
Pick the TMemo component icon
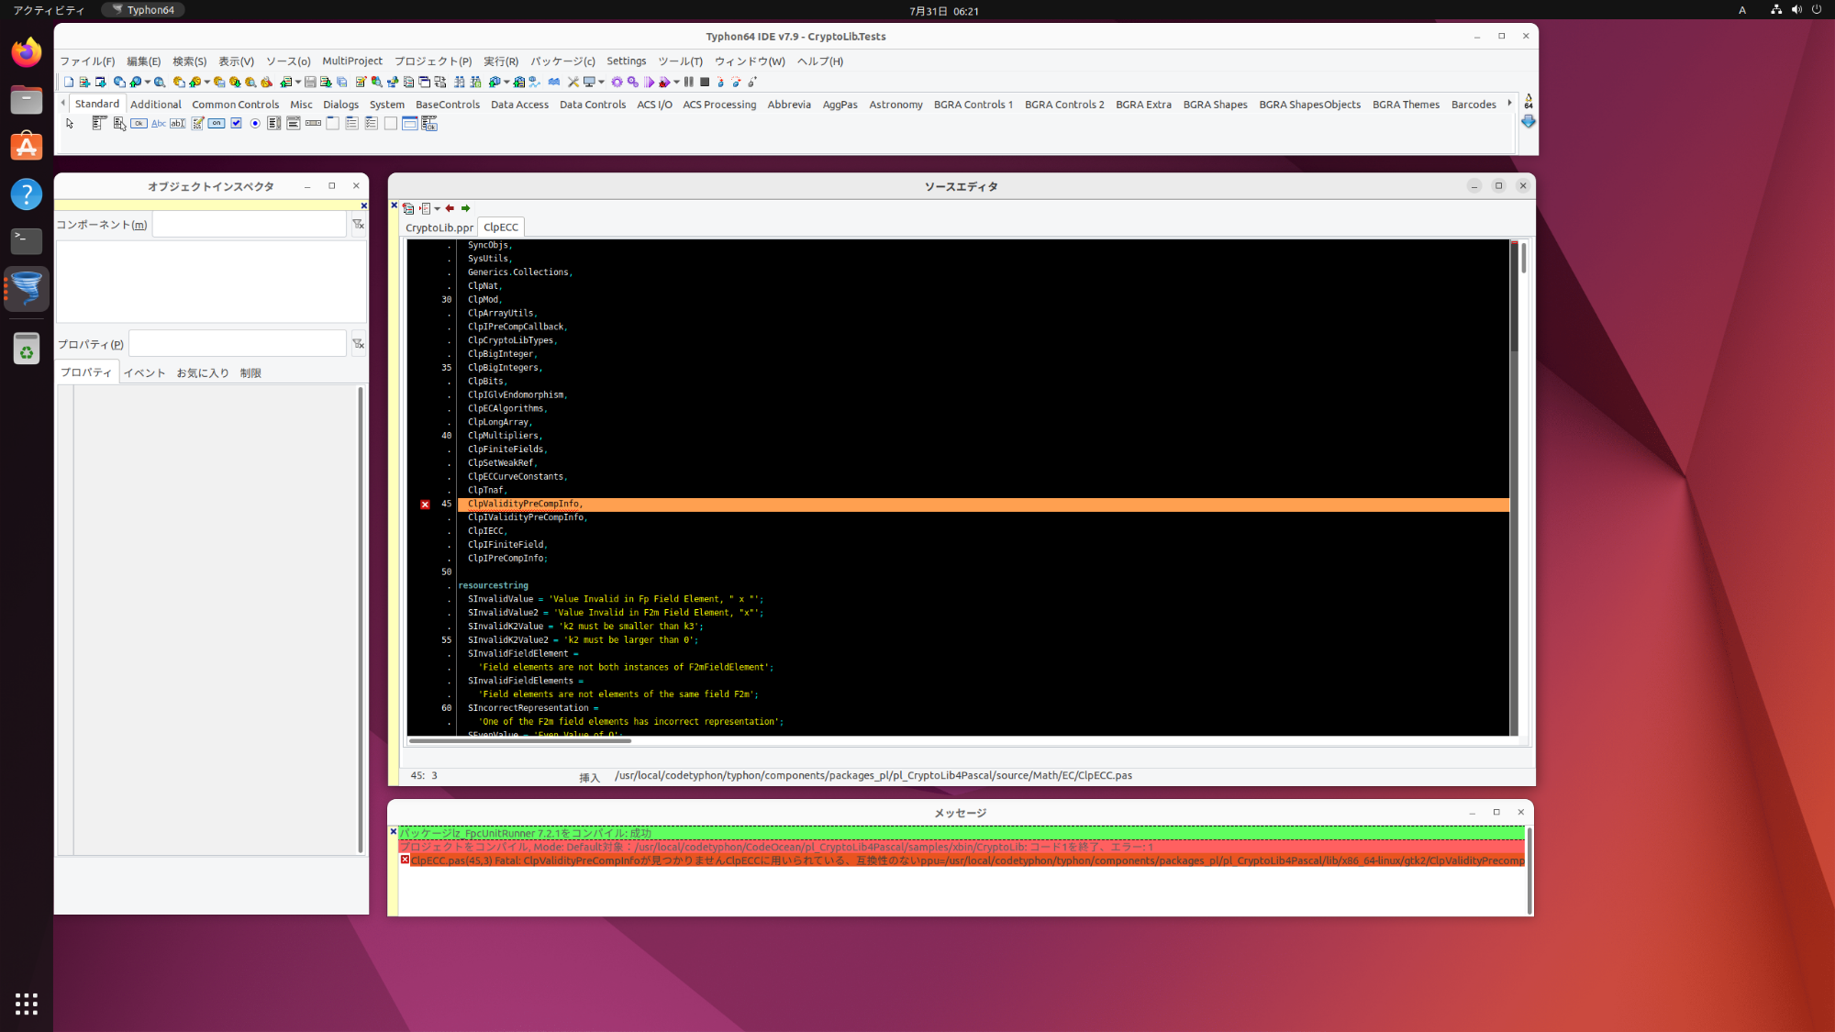pyautogui.click(x=197, y=123)
